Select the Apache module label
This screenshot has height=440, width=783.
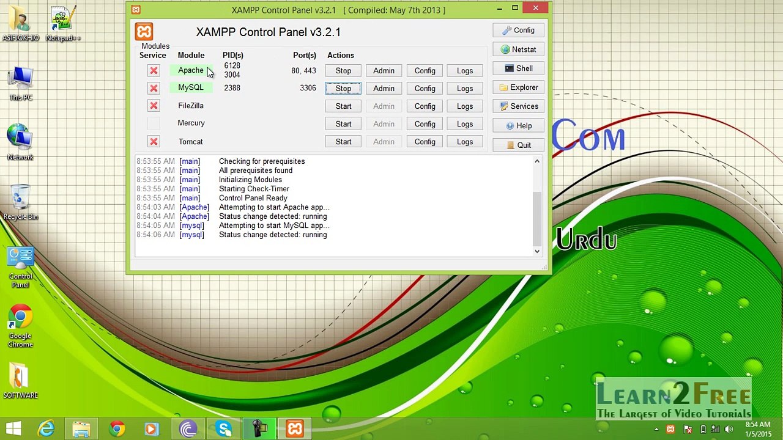coord(191,70)
